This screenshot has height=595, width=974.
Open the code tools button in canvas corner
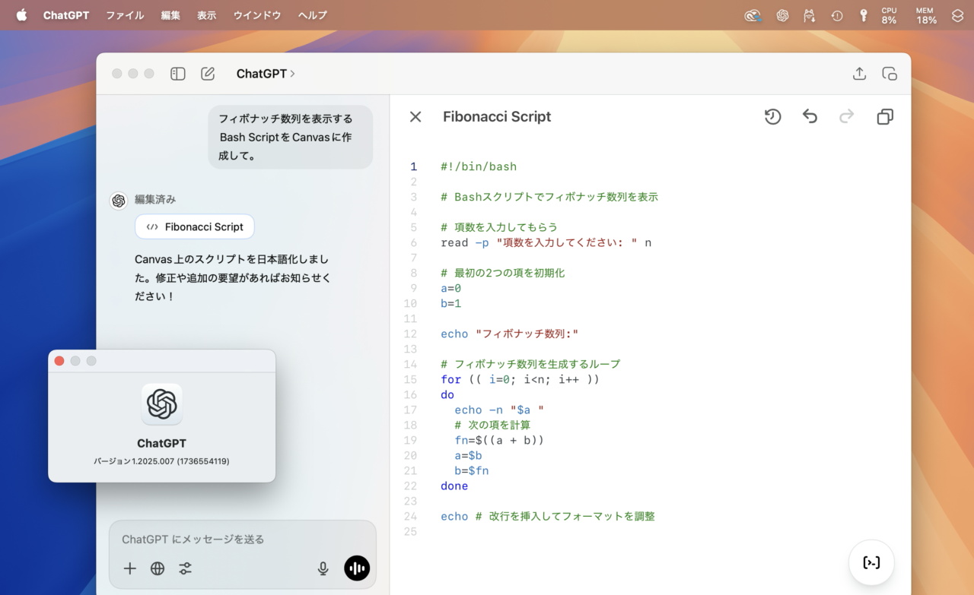pyautogui.click(x=871, y=562)
